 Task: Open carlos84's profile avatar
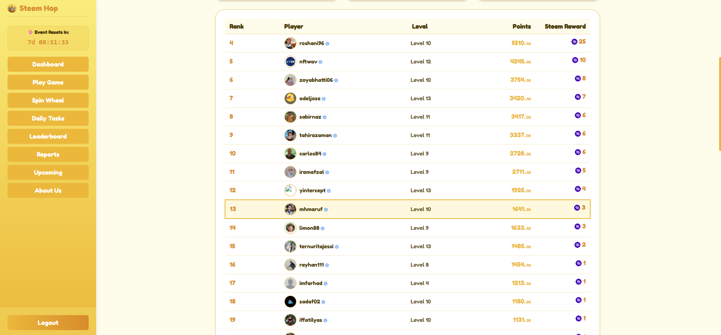tap(290, 154)
